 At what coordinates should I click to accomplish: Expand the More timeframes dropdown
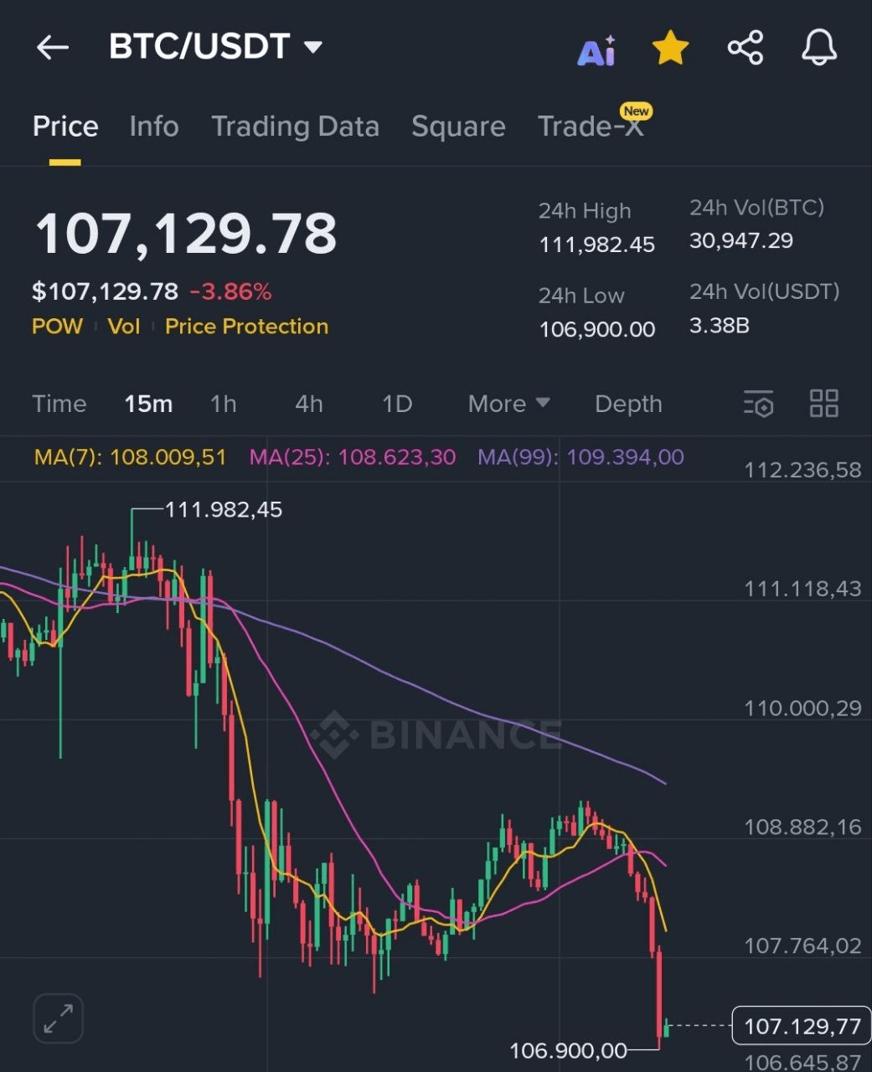pyautogui.click(x=508, y=404)
